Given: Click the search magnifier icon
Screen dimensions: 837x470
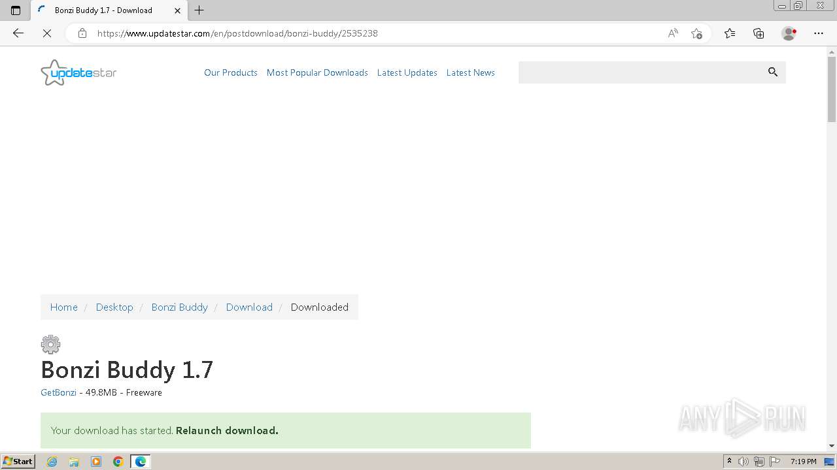Looking at the screenshot, I should coord(773,72).
